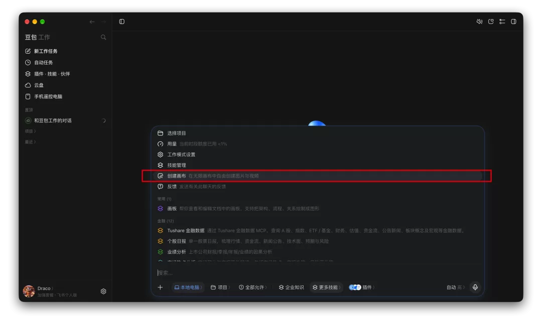
Task: Click the muted speaker icon in the top bar
Action: click(479, 22)
